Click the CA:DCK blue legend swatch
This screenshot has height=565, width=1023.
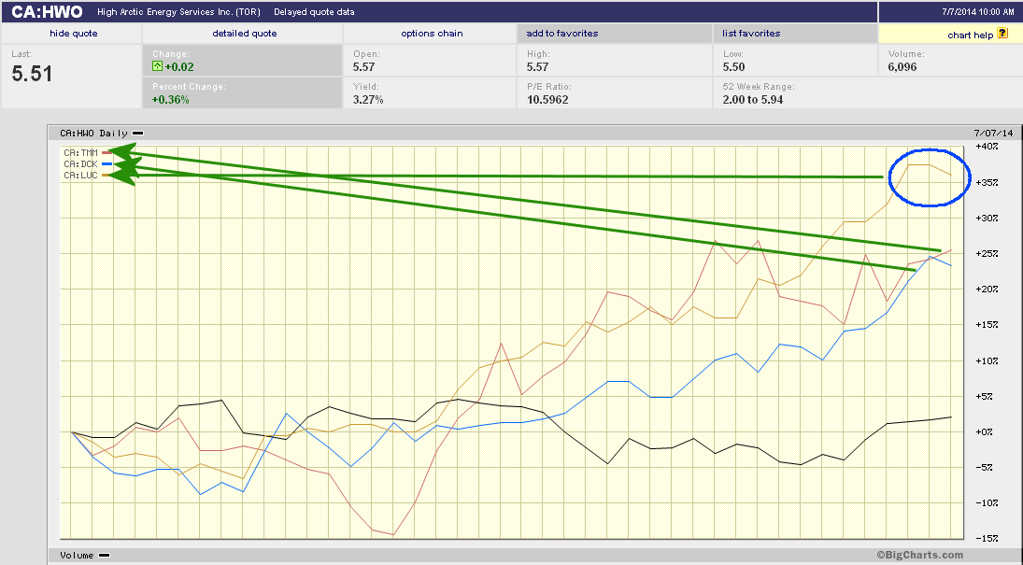click(107, 163)
